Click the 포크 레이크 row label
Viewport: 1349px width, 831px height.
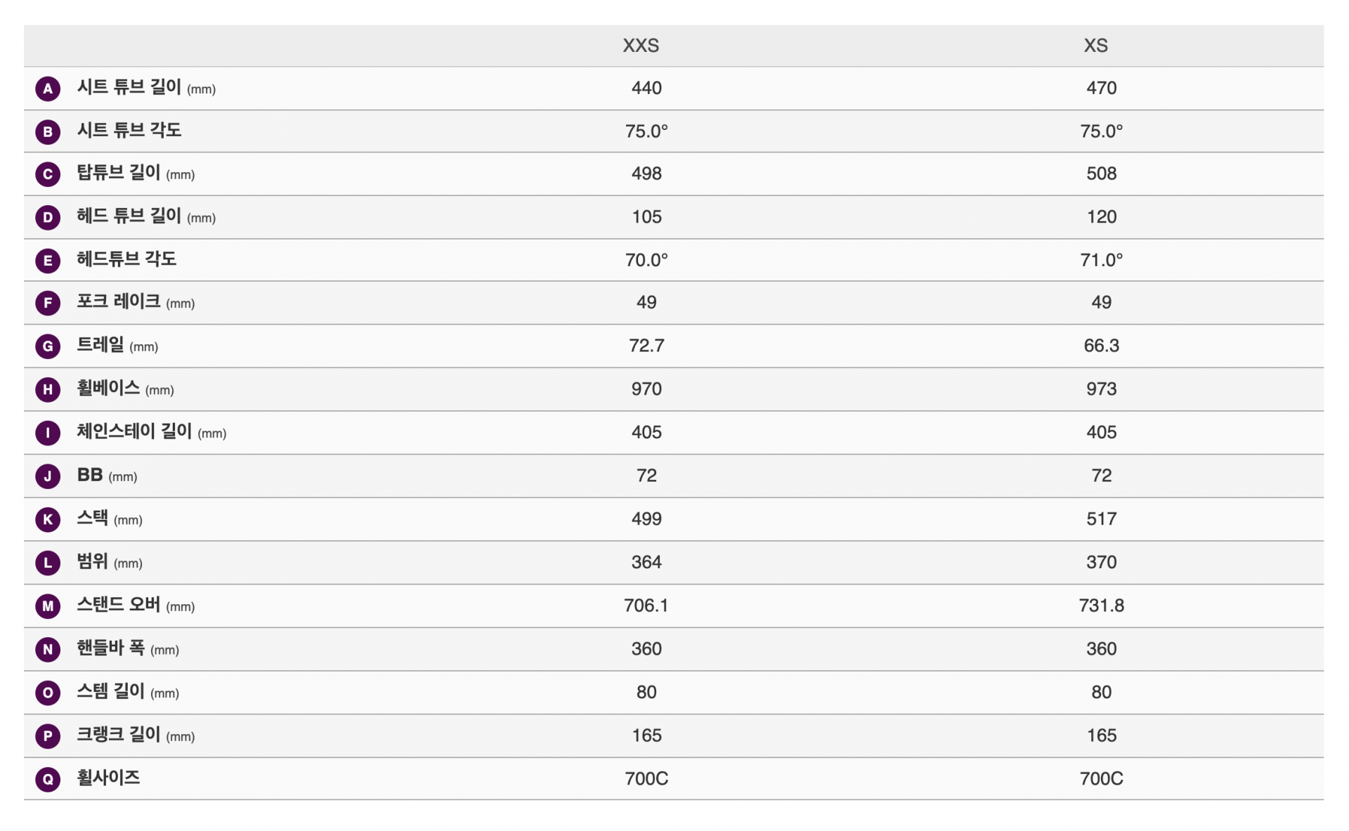coord(119,302)
